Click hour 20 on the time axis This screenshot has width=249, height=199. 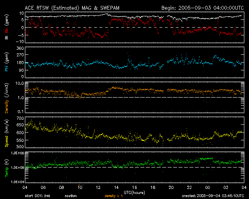point(170,187)
